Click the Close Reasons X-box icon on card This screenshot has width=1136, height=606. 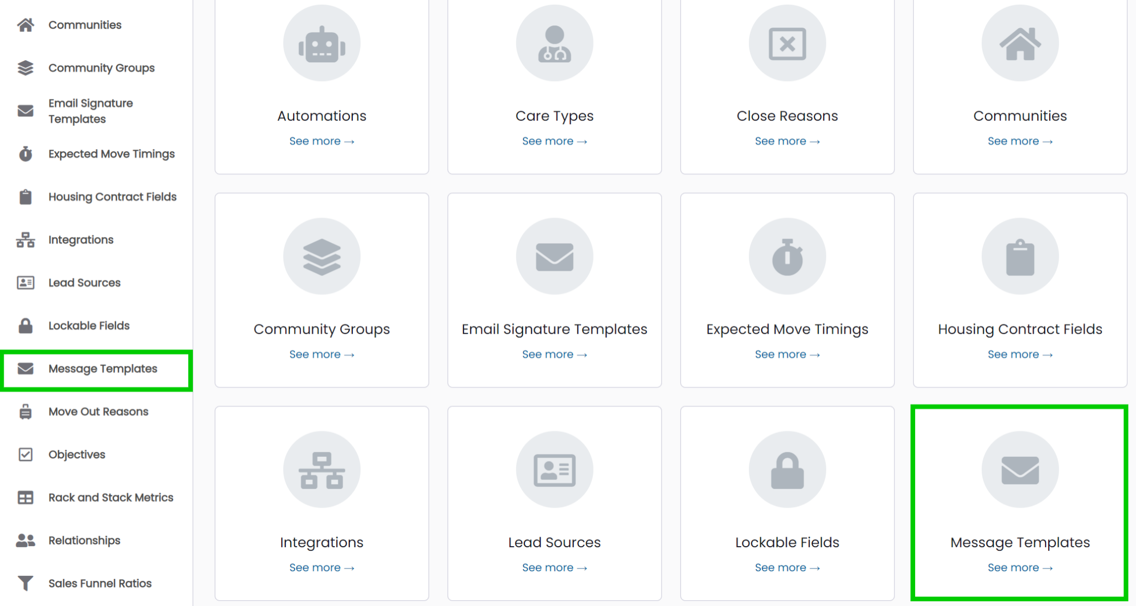[x=787, y=44]
